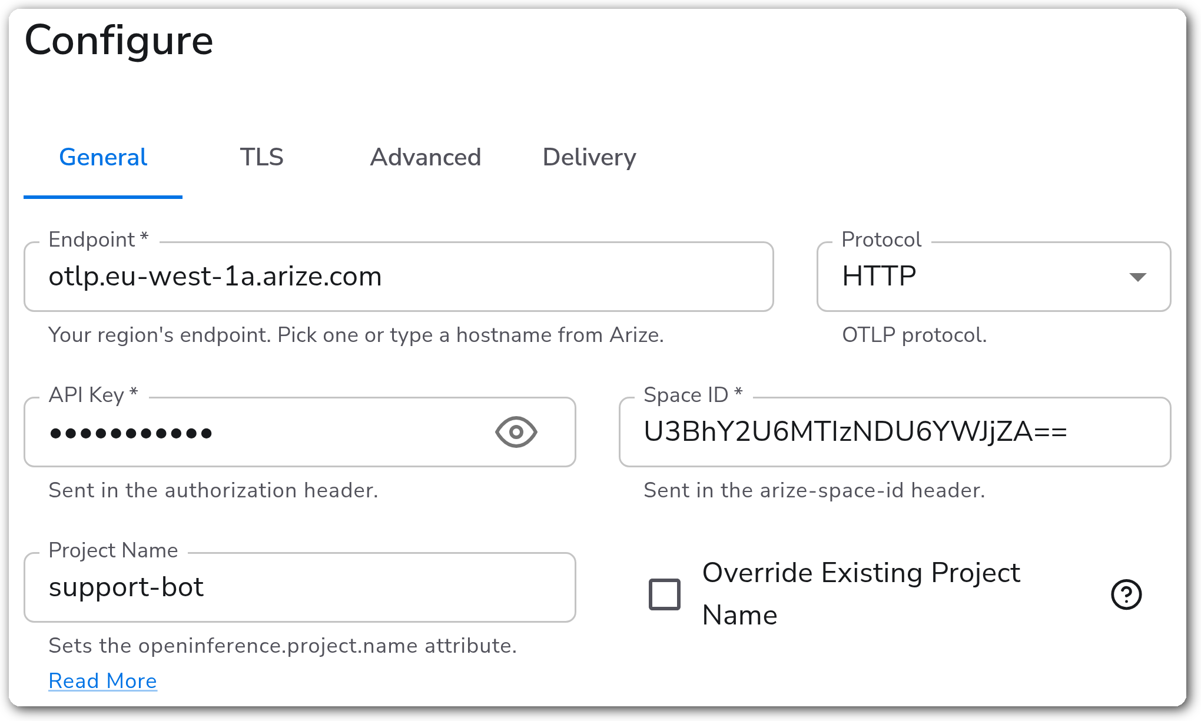Click 'Sent in the arize-space-id header.' text
The width and height of the screenshot is (1201, 721).
(814, 490)
